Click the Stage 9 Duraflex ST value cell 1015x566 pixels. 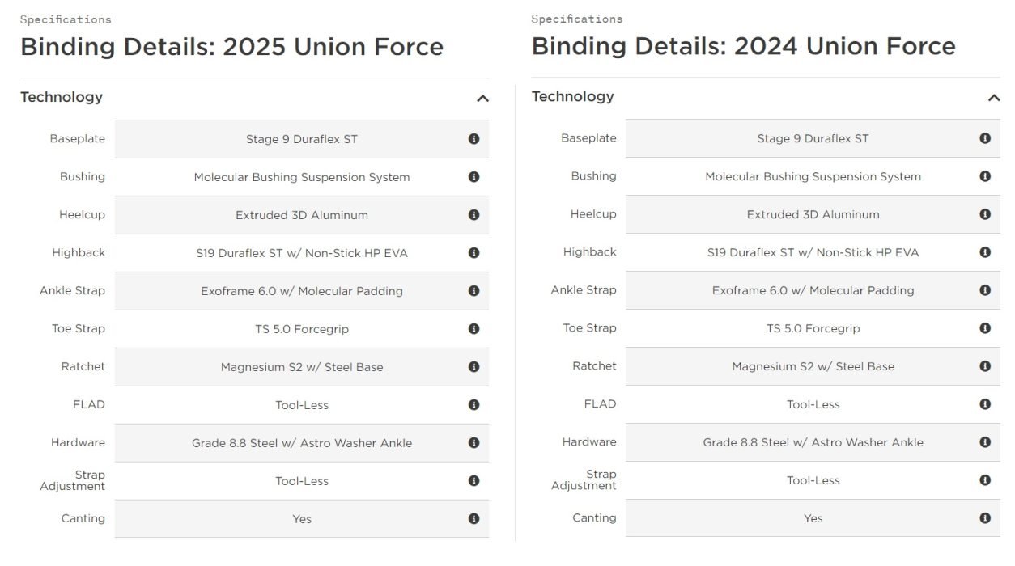301,138
